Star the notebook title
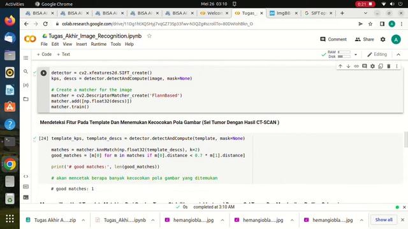 point(149,36)
